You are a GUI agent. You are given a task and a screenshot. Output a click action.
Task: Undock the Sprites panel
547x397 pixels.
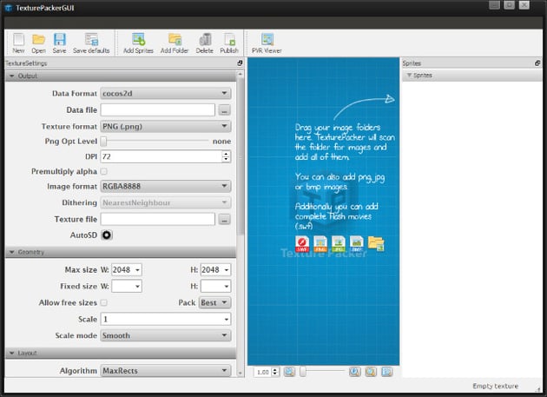(537, 63)
